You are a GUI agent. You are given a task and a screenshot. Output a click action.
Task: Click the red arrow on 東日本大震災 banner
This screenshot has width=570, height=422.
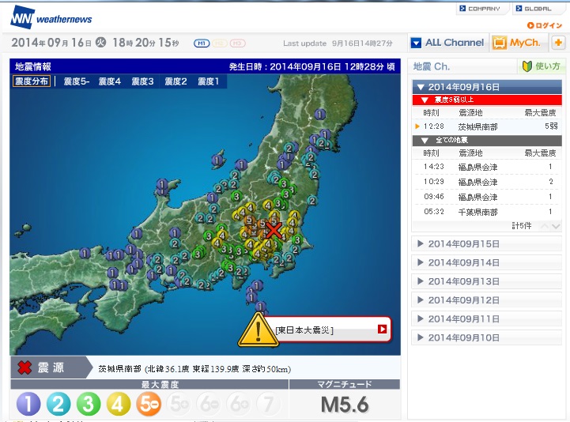pyautogui.click(x=383, y=330)
